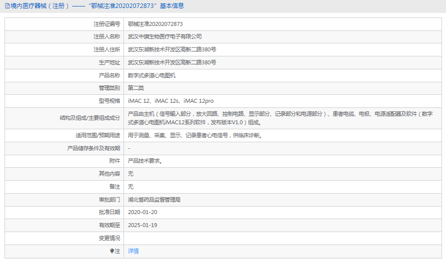Select the 生产地址 address value

(172, 62)
